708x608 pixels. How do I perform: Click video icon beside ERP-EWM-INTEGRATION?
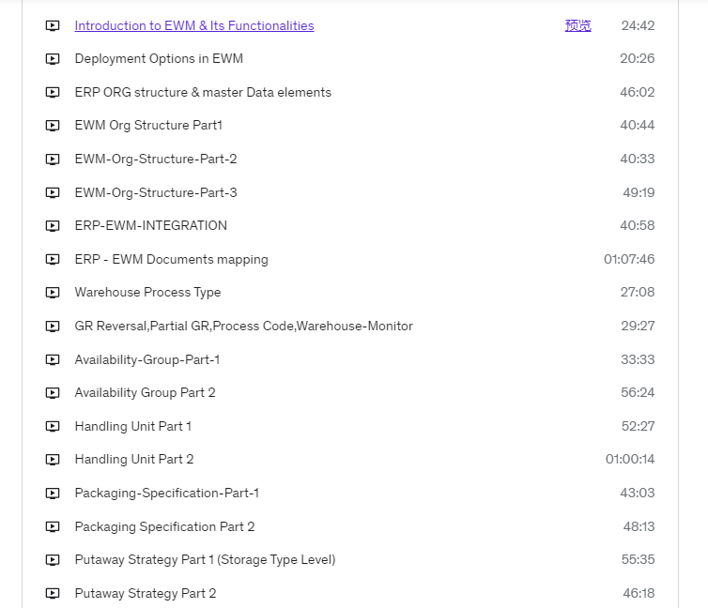pos(53,226)
